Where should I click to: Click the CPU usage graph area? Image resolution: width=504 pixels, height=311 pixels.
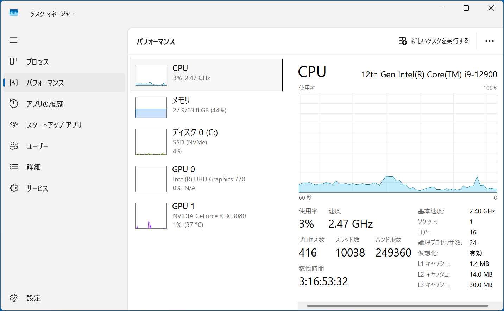(x=398, y=143)
